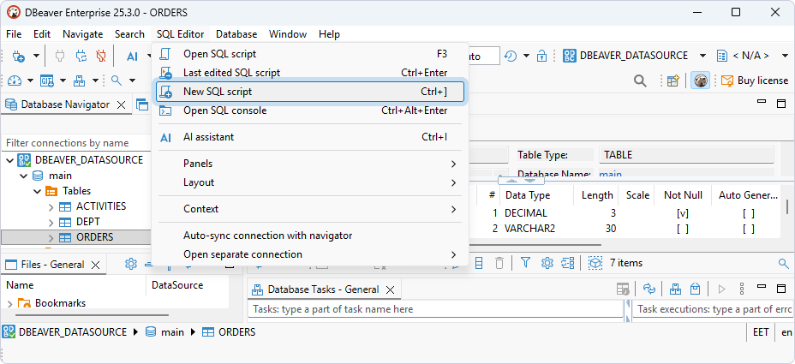Image resolution: width=795 pixels, height=364 pixels.
Task: Open the Panels submenu
Action: 310,164
